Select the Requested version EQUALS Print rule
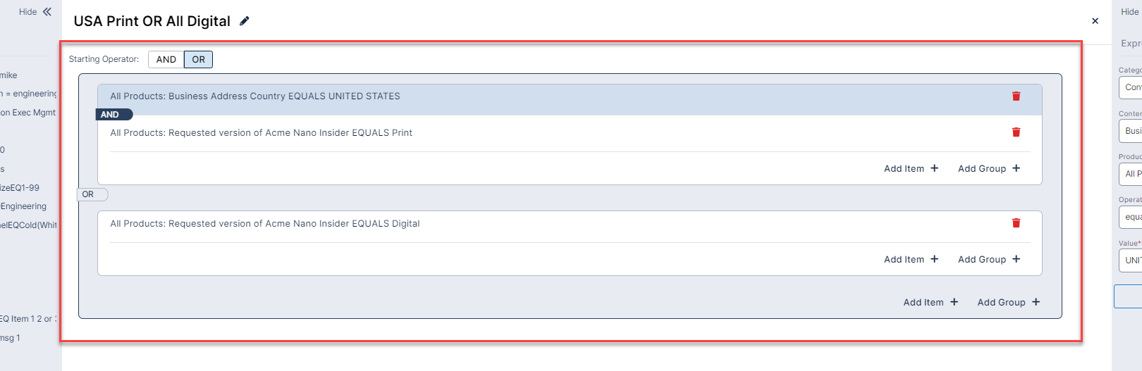The width and height of the screenshot is (1142, 371). click(262, 133)
